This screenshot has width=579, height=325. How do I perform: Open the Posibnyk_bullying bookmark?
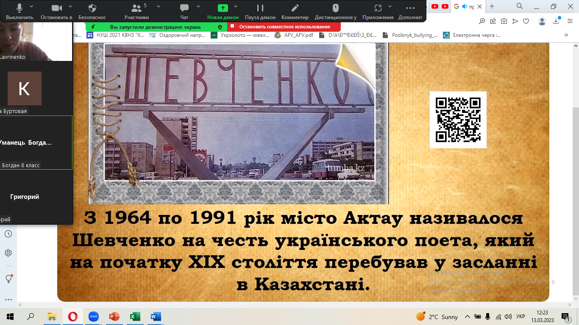pyautogui.click(x=410, y=35)
